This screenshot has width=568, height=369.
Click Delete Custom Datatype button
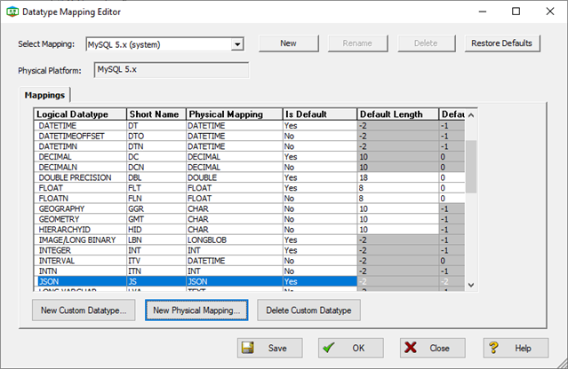click(x=308, y=310)
